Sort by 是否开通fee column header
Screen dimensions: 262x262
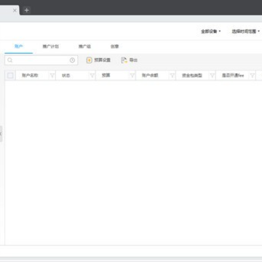click(x=233, y=76)
